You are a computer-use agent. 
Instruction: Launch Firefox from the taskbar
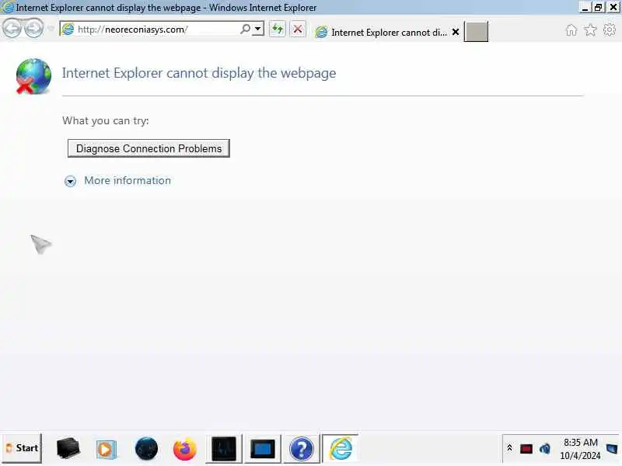pyautogui.click(x=185, y=449)
